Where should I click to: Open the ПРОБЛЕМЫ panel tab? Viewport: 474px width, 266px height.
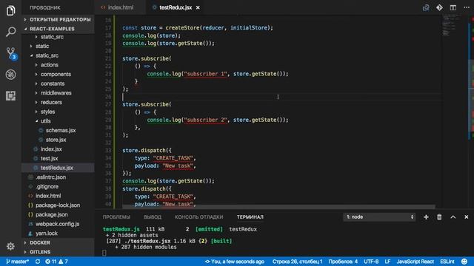pyautogui.click(x=116, y=216)
